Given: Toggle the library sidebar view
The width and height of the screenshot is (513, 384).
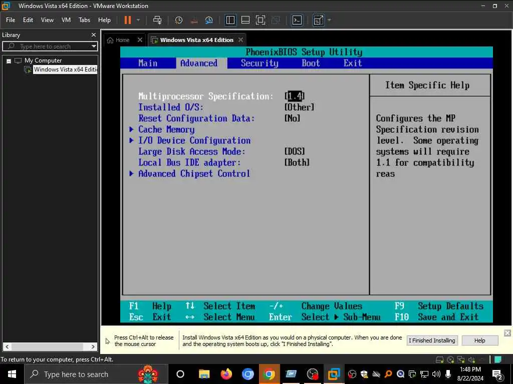Looking at the screenshot, I should [x=230, y=20].
